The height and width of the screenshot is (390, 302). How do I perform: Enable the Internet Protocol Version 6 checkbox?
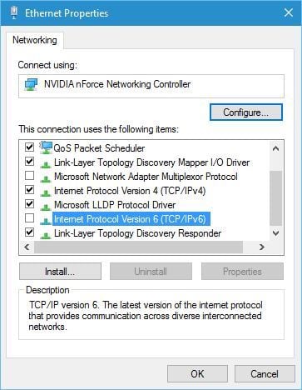pyautogui.click(x=29, y=218)
